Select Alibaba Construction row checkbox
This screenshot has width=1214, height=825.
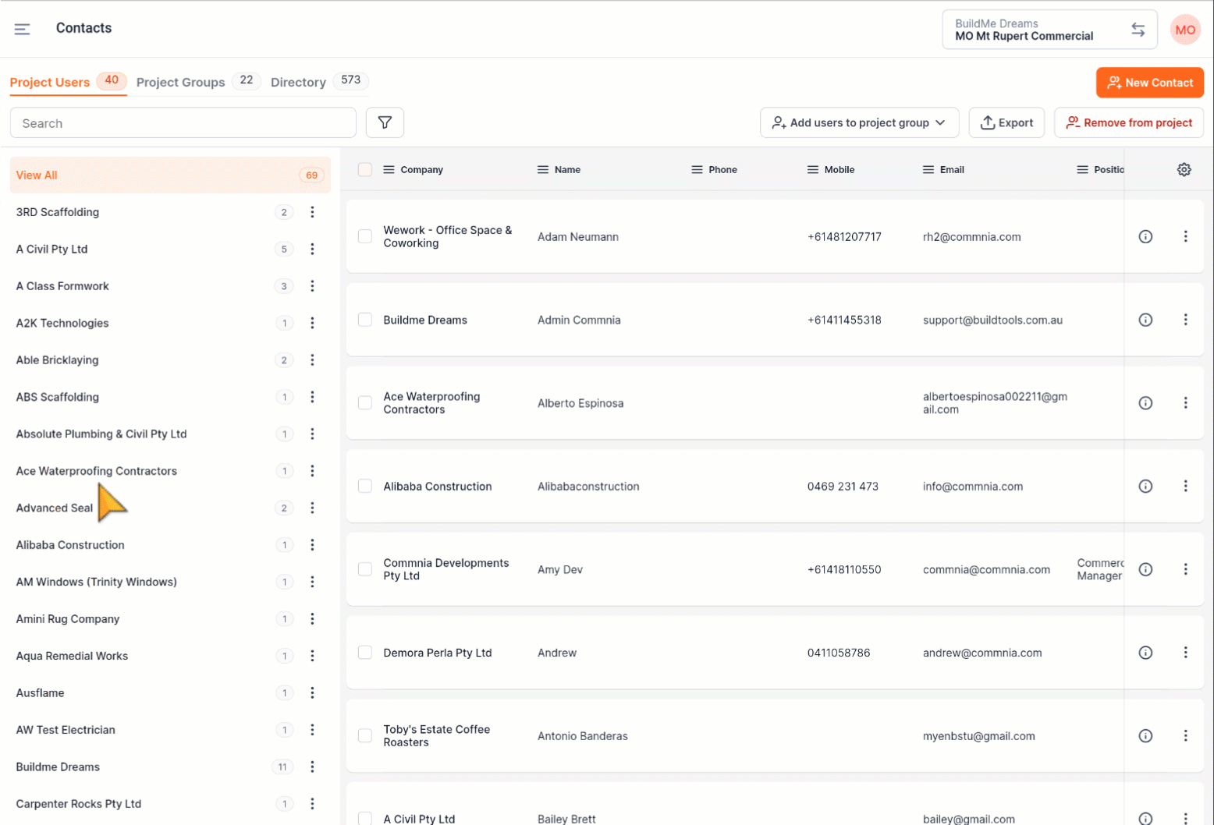(x=364, y=486)
